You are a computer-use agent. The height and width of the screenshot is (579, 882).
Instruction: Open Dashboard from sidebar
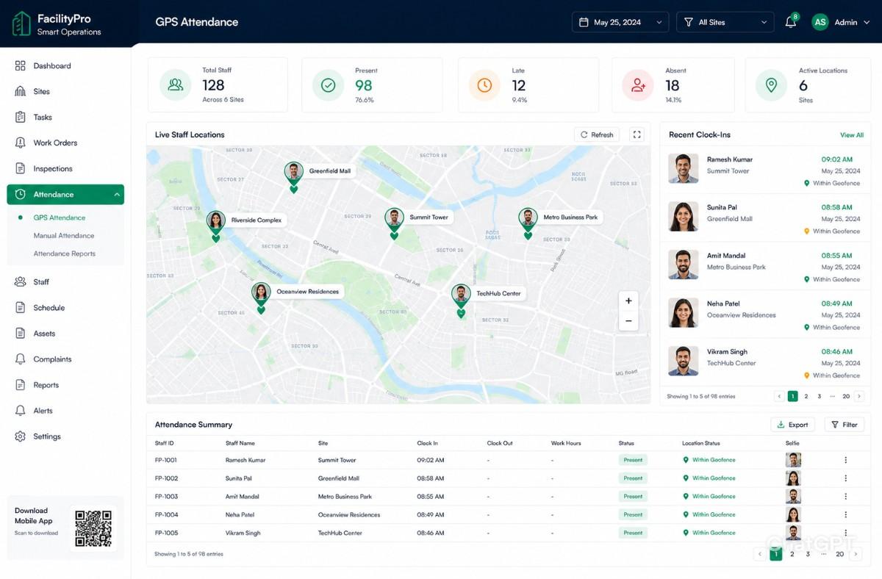tap(52, 66)
